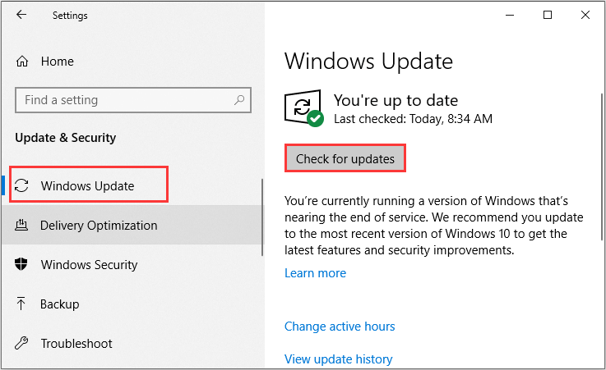
Task: Click the search magnifier icon
Action: tap(239, 100)
